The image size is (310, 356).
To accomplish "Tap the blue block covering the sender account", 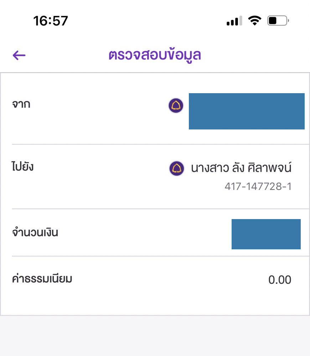I will 247,111.
